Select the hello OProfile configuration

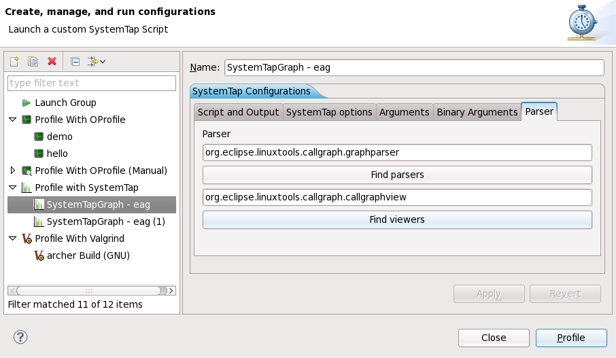[x=57, y=154]
